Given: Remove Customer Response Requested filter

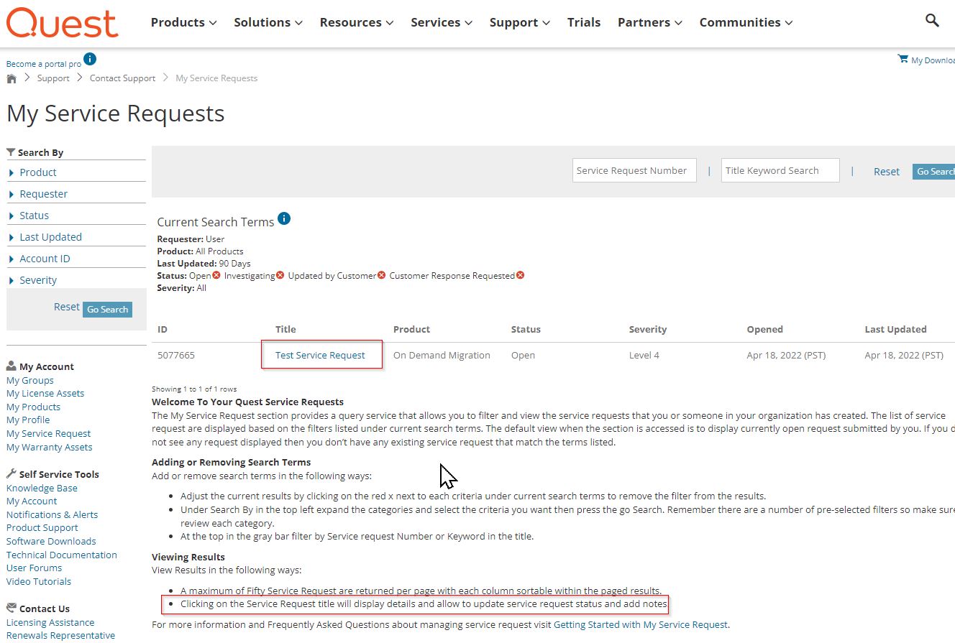Looking at the screenshot, I should (x=520, y=275).
